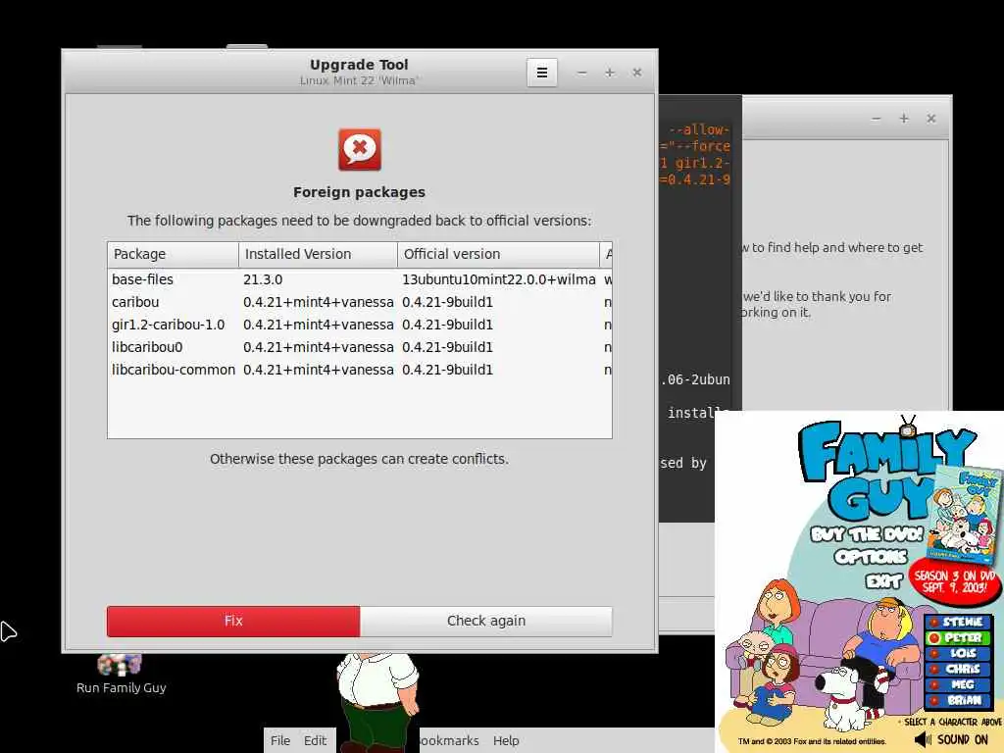This screenshot has height=753, width=1004.
Task: Sort by the Official version column header
Action: [498, 254]
